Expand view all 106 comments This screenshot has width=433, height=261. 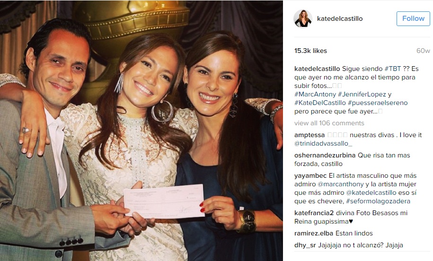(x=329, y=123)
